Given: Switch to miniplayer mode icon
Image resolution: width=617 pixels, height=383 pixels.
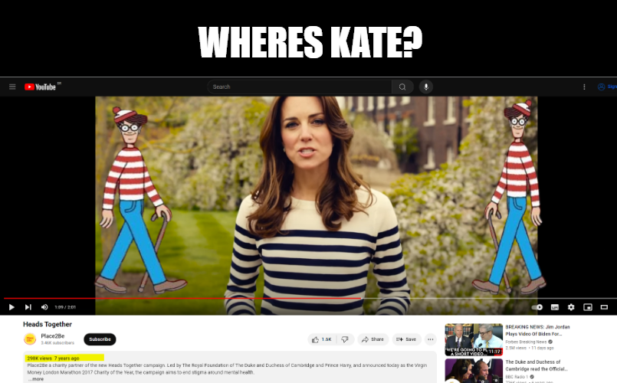Looking at the screenshot, I should coord(587,307).
